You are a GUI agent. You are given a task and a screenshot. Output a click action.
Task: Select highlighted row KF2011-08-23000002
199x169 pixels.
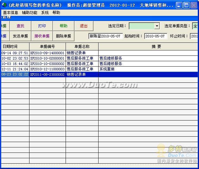(99, 75)
